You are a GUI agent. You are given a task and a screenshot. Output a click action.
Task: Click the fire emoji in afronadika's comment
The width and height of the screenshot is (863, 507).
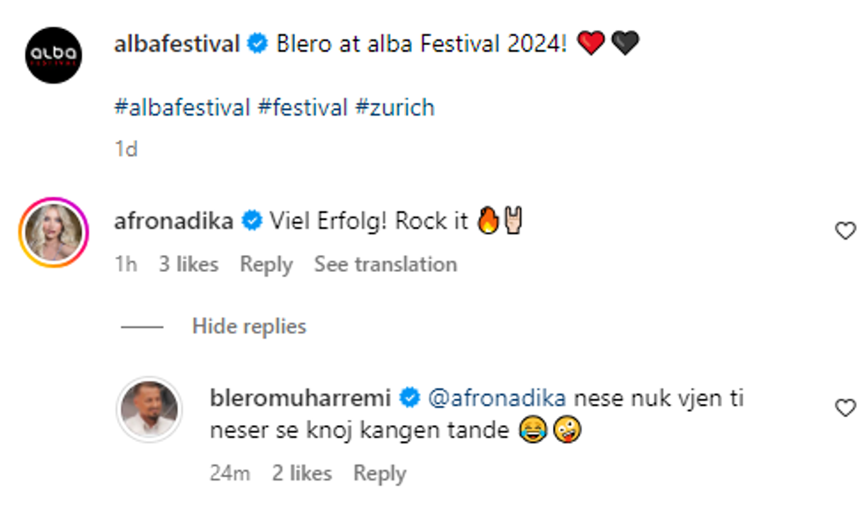click(x=490, y=222)
